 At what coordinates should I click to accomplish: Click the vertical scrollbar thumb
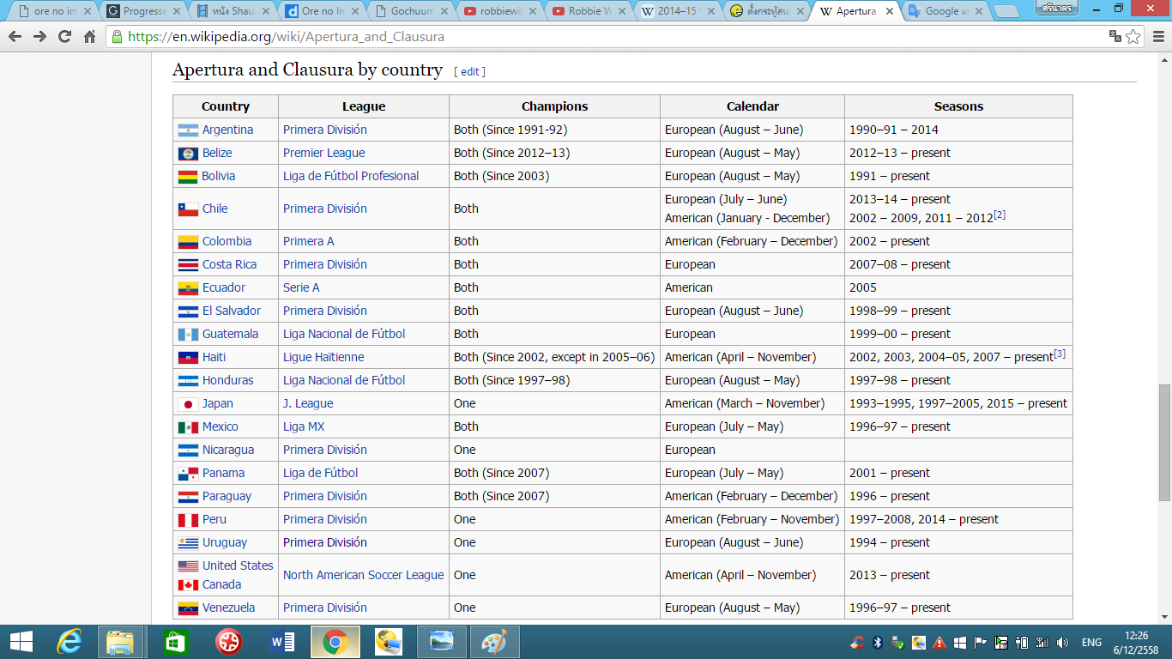tap(1164, 442)
